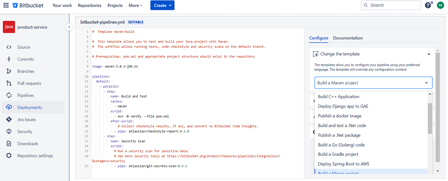This screenshot has width=448, height=181.
Task: Click the template list scrollbar thumb
Action: point(430,118)
